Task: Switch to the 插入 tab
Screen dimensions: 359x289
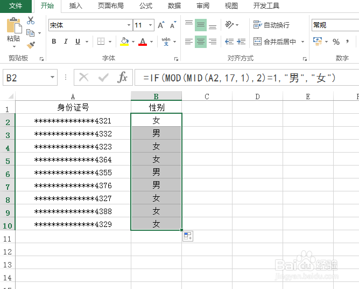Action: tap(75, 6)
